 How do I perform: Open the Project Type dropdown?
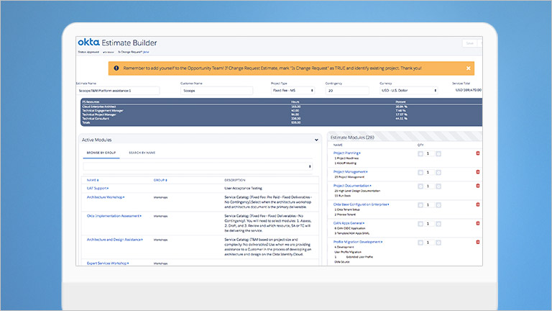click(293, 91)
